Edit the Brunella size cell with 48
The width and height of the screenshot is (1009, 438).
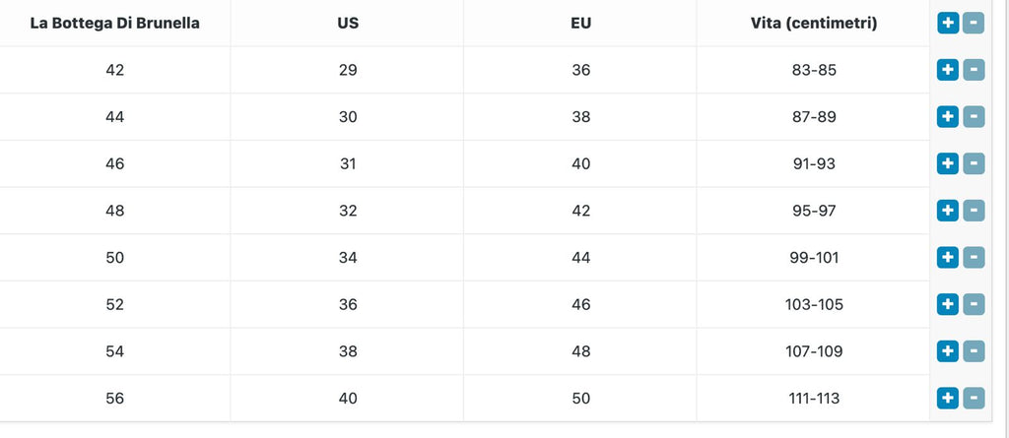tap(114, 211)
